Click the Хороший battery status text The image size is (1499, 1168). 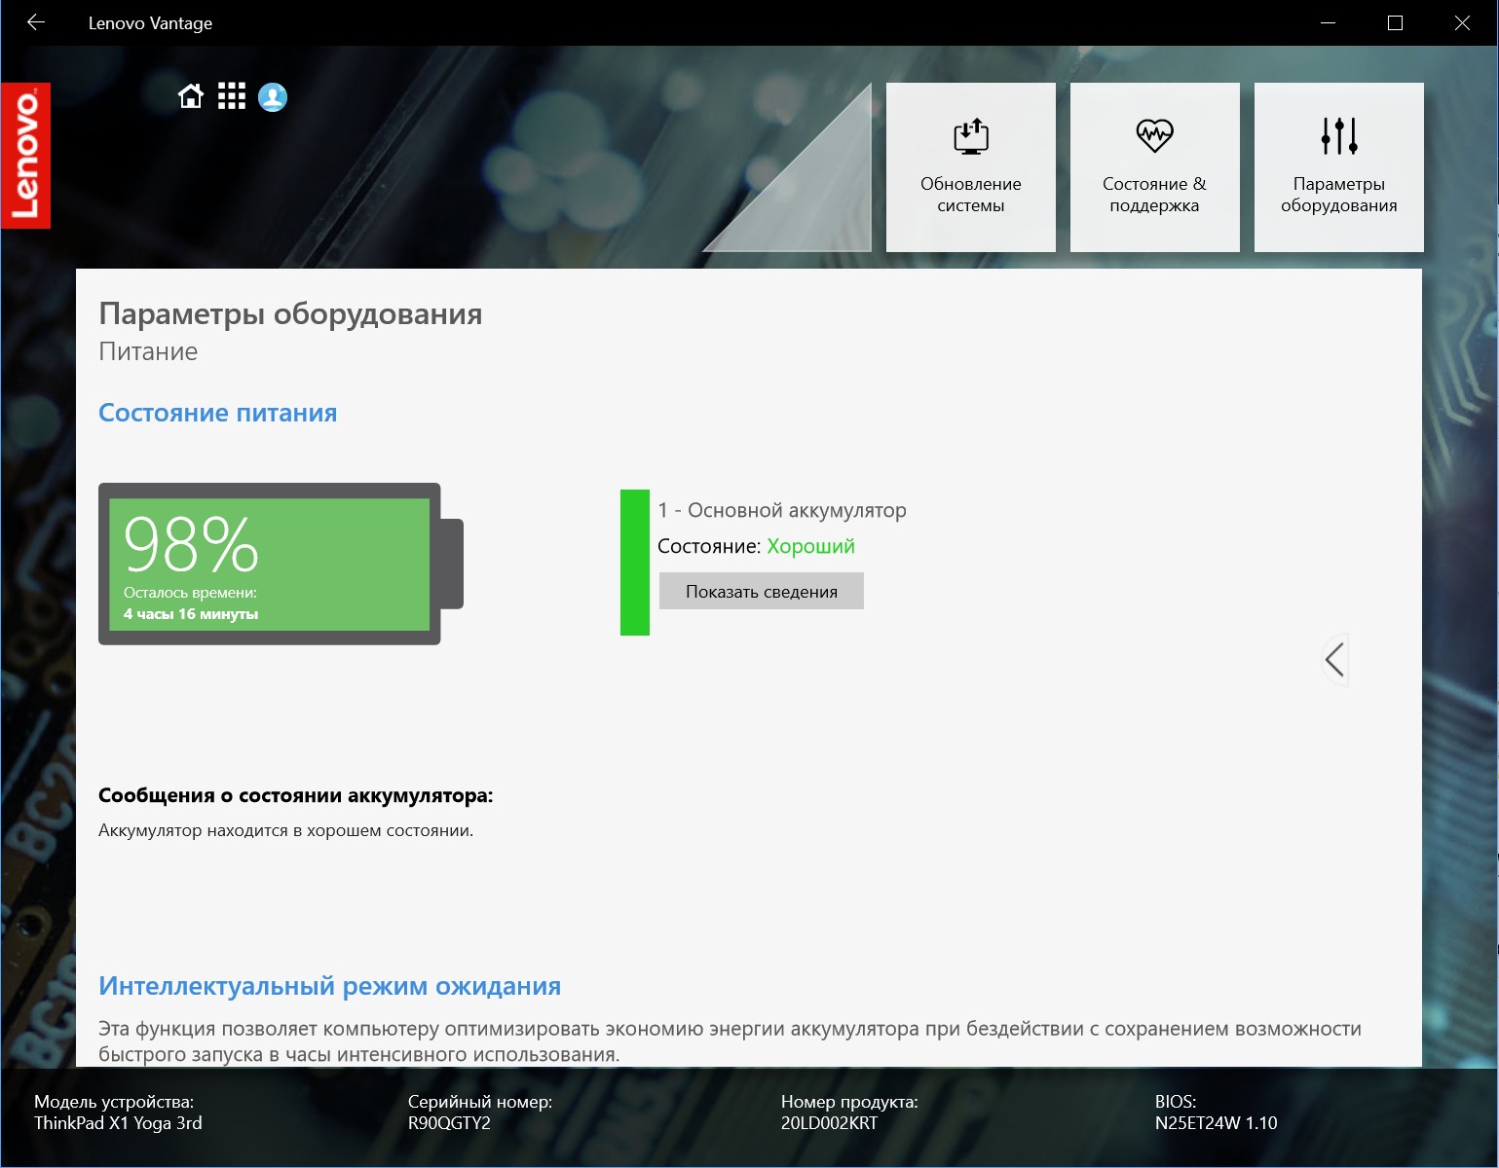(811, 546)
